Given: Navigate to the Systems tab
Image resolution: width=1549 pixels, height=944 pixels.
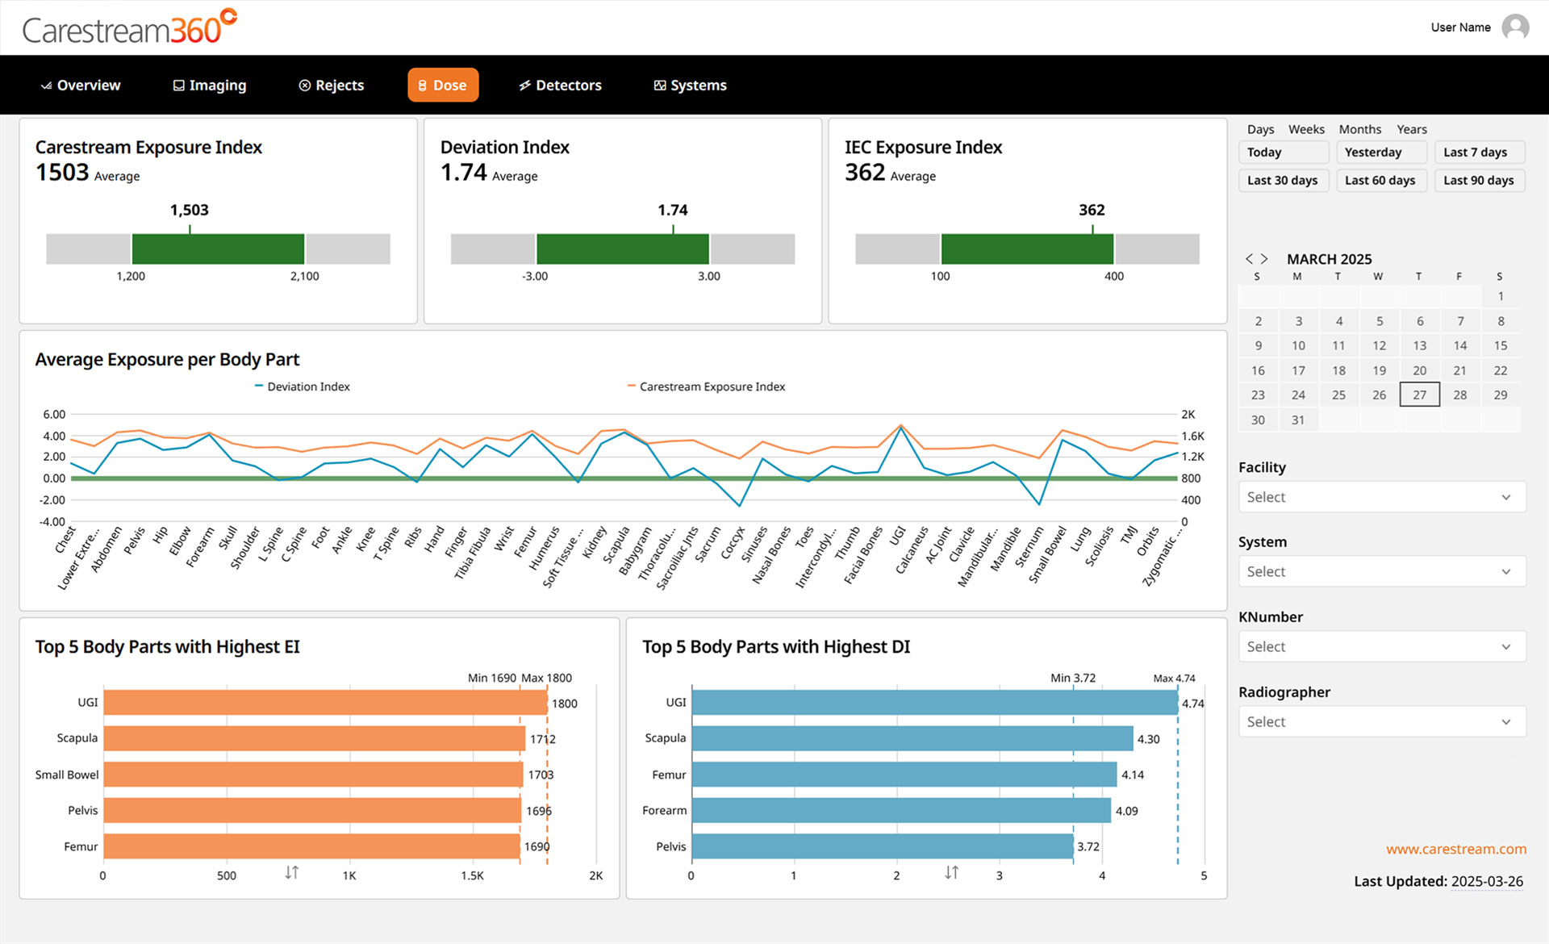Looking at the screenshot, I should (690, 86).
